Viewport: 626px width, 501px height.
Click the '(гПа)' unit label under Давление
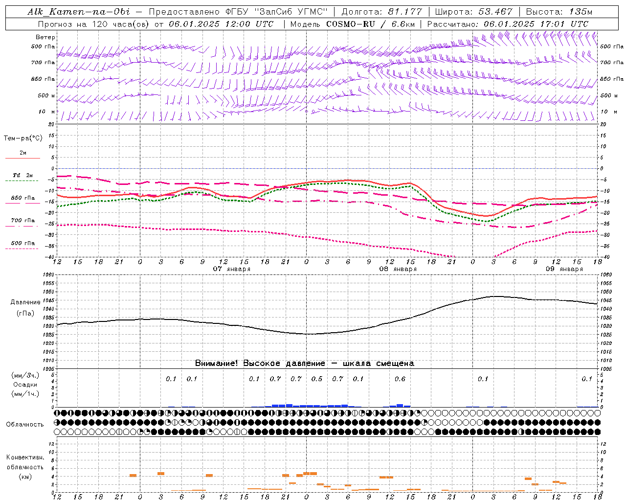[x=25, y=314]
